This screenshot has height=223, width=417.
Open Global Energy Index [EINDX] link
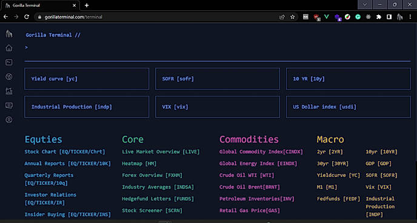pos(258,164)
